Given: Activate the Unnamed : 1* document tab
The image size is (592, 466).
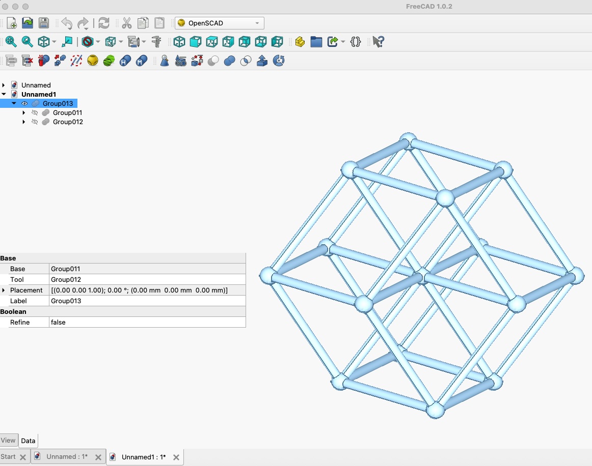Looking at the screenshot, I should coord(68,456).
